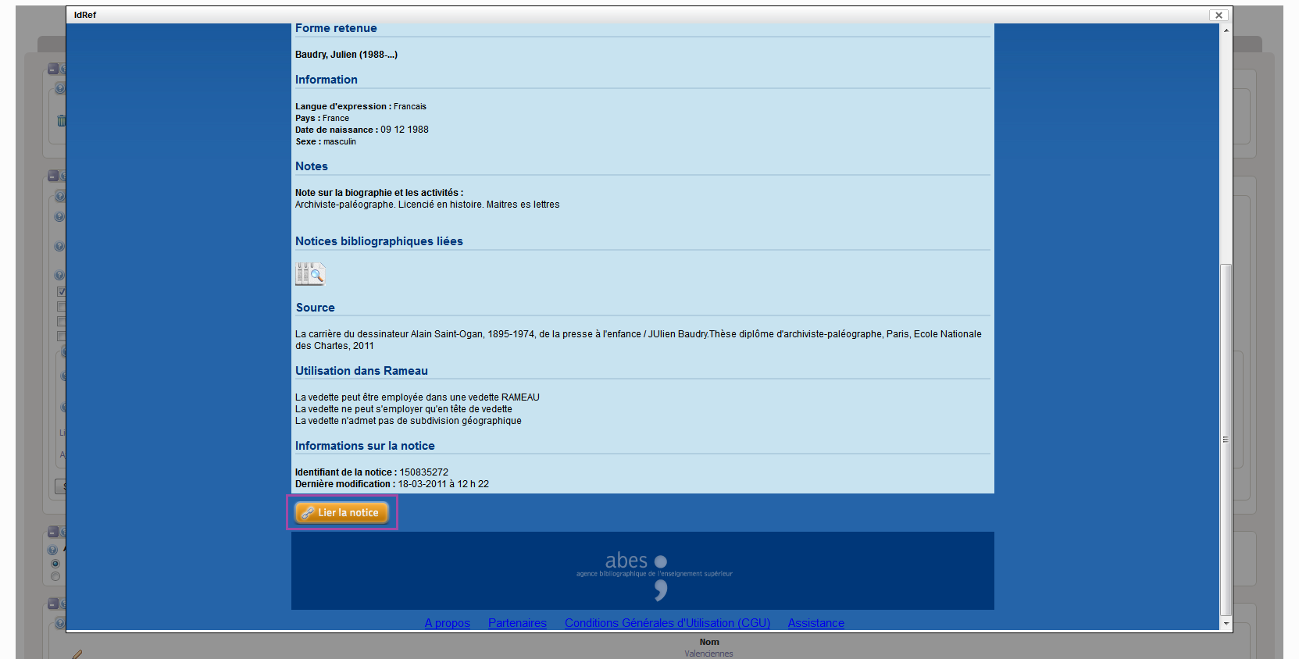Screen dimensions: 1299x659
Task: Open Conditions Générales d'Utilisation (CGU) link
Action: click(667, 623)
